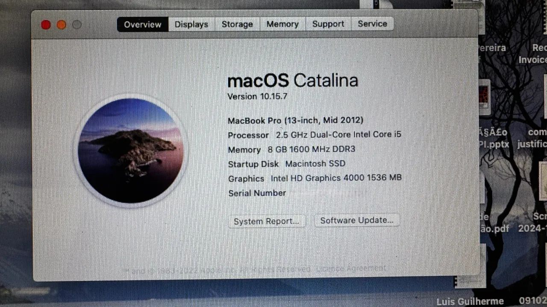This screenshot has height=307, width=547.
Task: Click "MacBook Pro (13-inch, Mid 2012)" line
Action: (x=296, y=120)
